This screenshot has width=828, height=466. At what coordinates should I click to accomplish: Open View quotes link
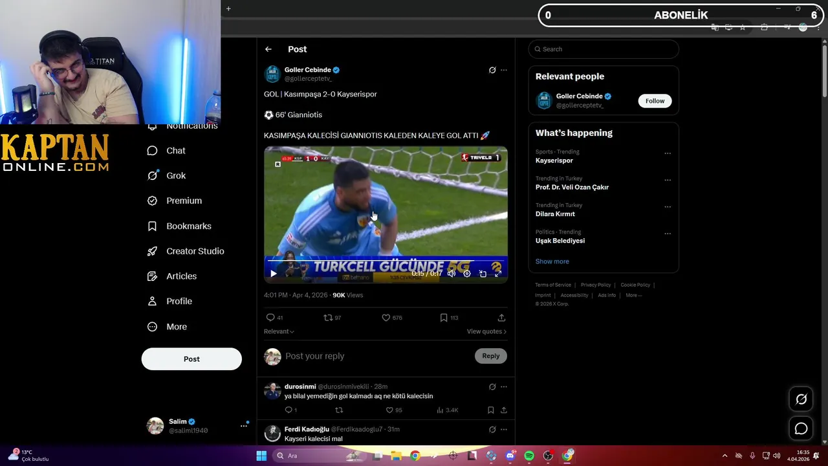[486, 331]
